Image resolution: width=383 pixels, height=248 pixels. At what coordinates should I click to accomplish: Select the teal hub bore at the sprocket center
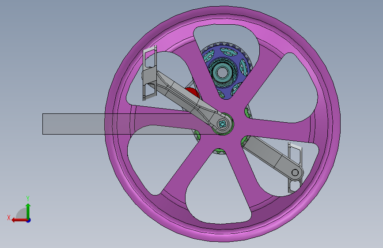pyautogui.click(x=222, y=72)
